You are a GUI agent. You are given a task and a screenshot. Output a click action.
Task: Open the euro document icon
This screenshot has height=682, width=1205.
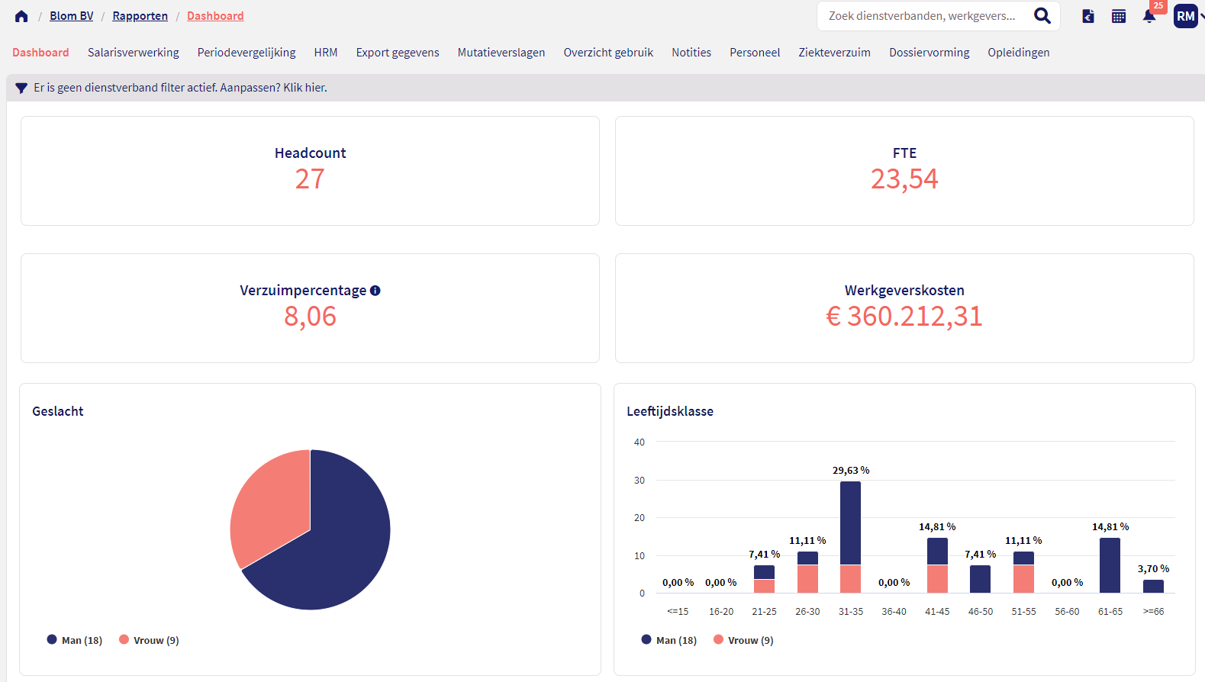click(1088, 16)
